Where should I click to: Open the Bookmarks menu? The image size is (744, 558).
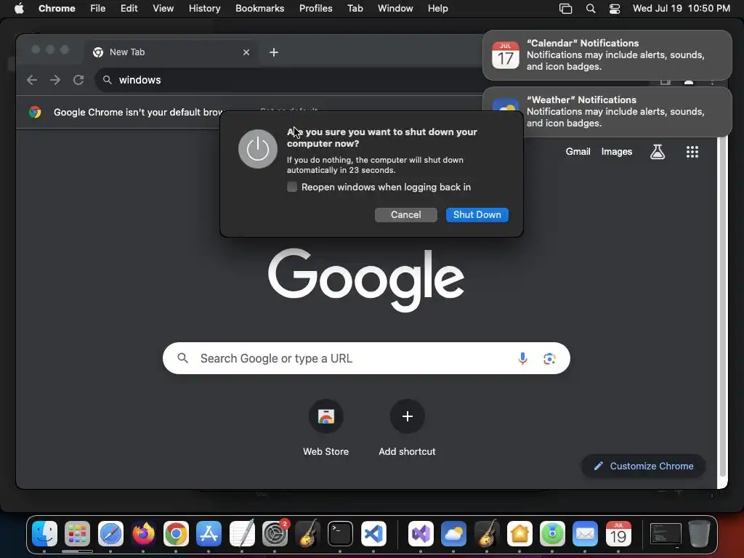click(260, 9)
